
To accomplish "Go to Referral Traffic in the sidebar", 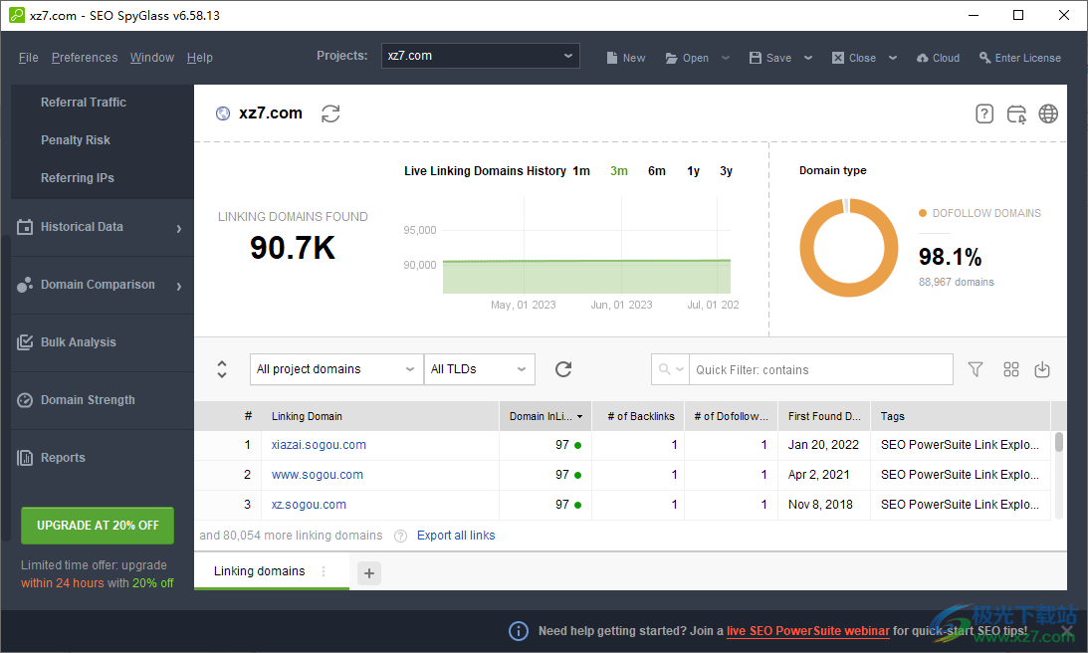I will click(84, 102).
